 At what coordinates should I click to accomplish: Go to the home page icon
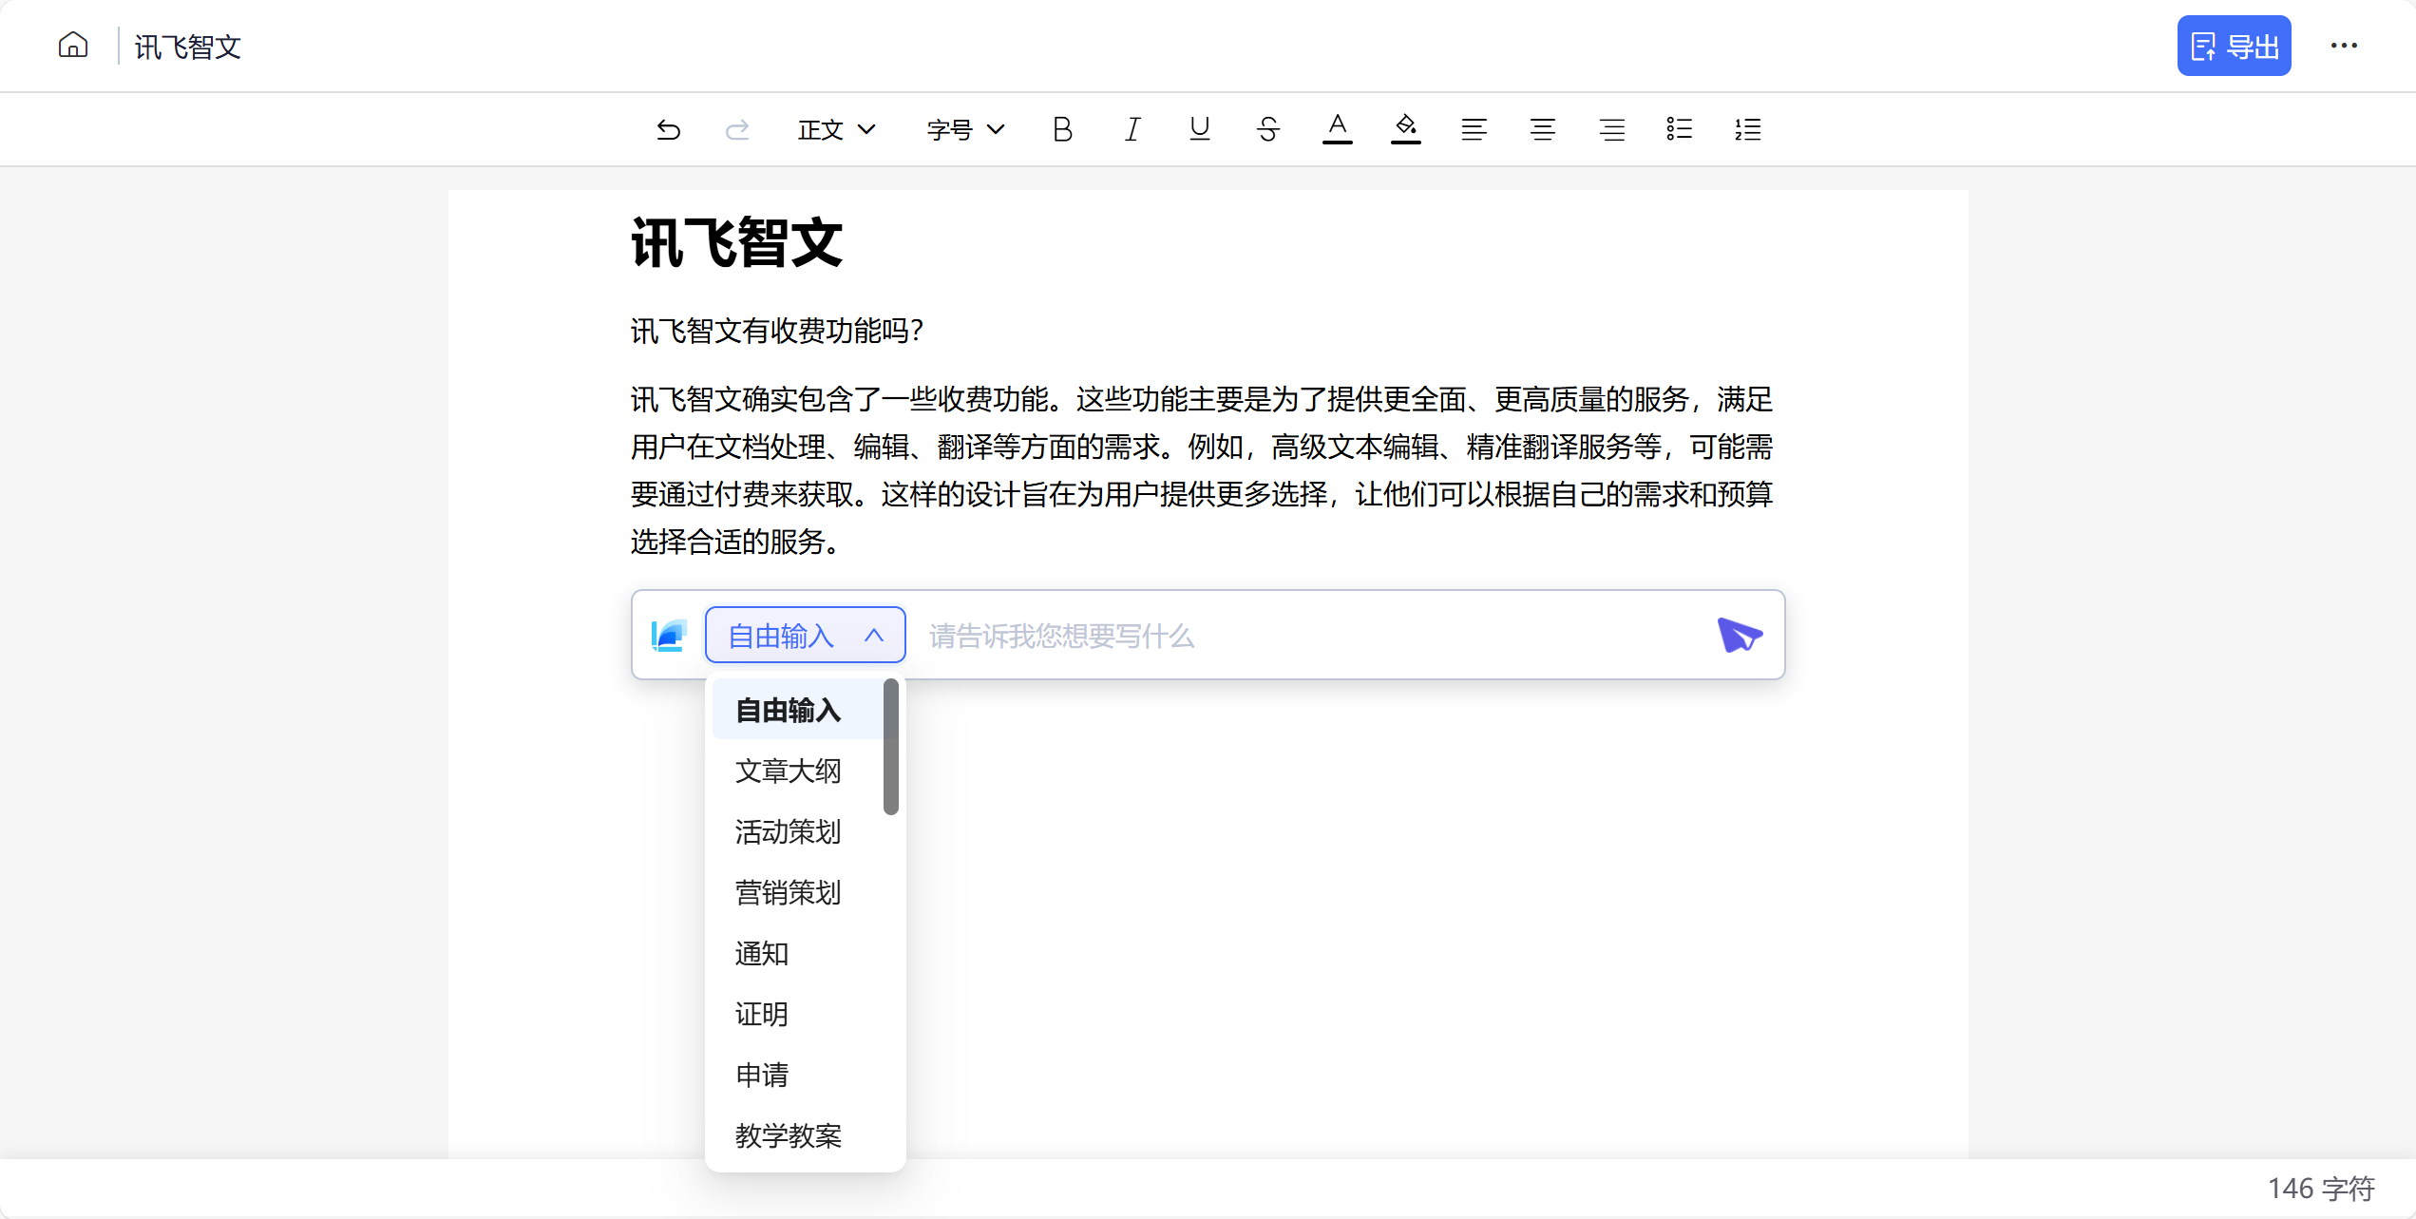[x=73, y=46]
